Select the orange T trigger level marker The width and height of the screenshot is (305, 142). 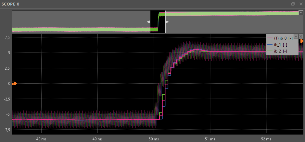(14, 84)
